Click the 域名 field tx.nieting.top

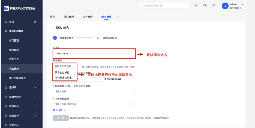point(93,53)
